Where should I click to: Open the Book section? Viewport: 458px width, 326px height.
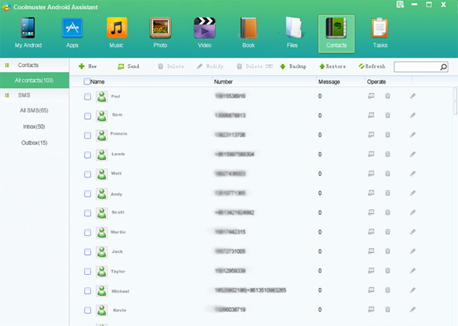click(x=248, y=33)
